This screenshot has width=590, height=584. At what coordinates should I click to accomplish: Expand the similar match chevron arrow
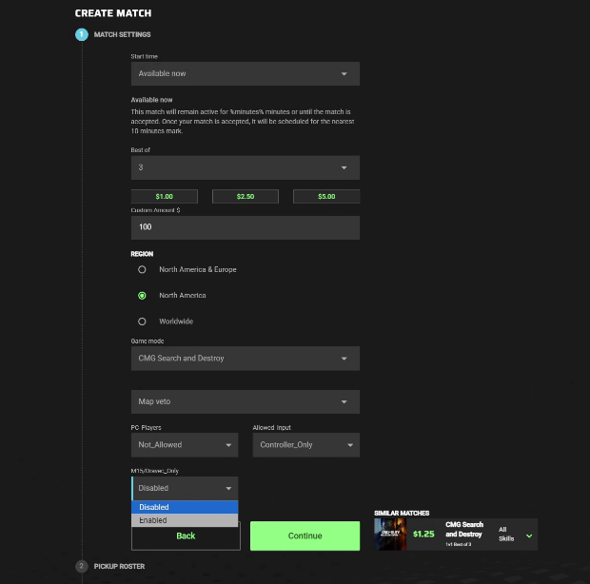point(529,535)
